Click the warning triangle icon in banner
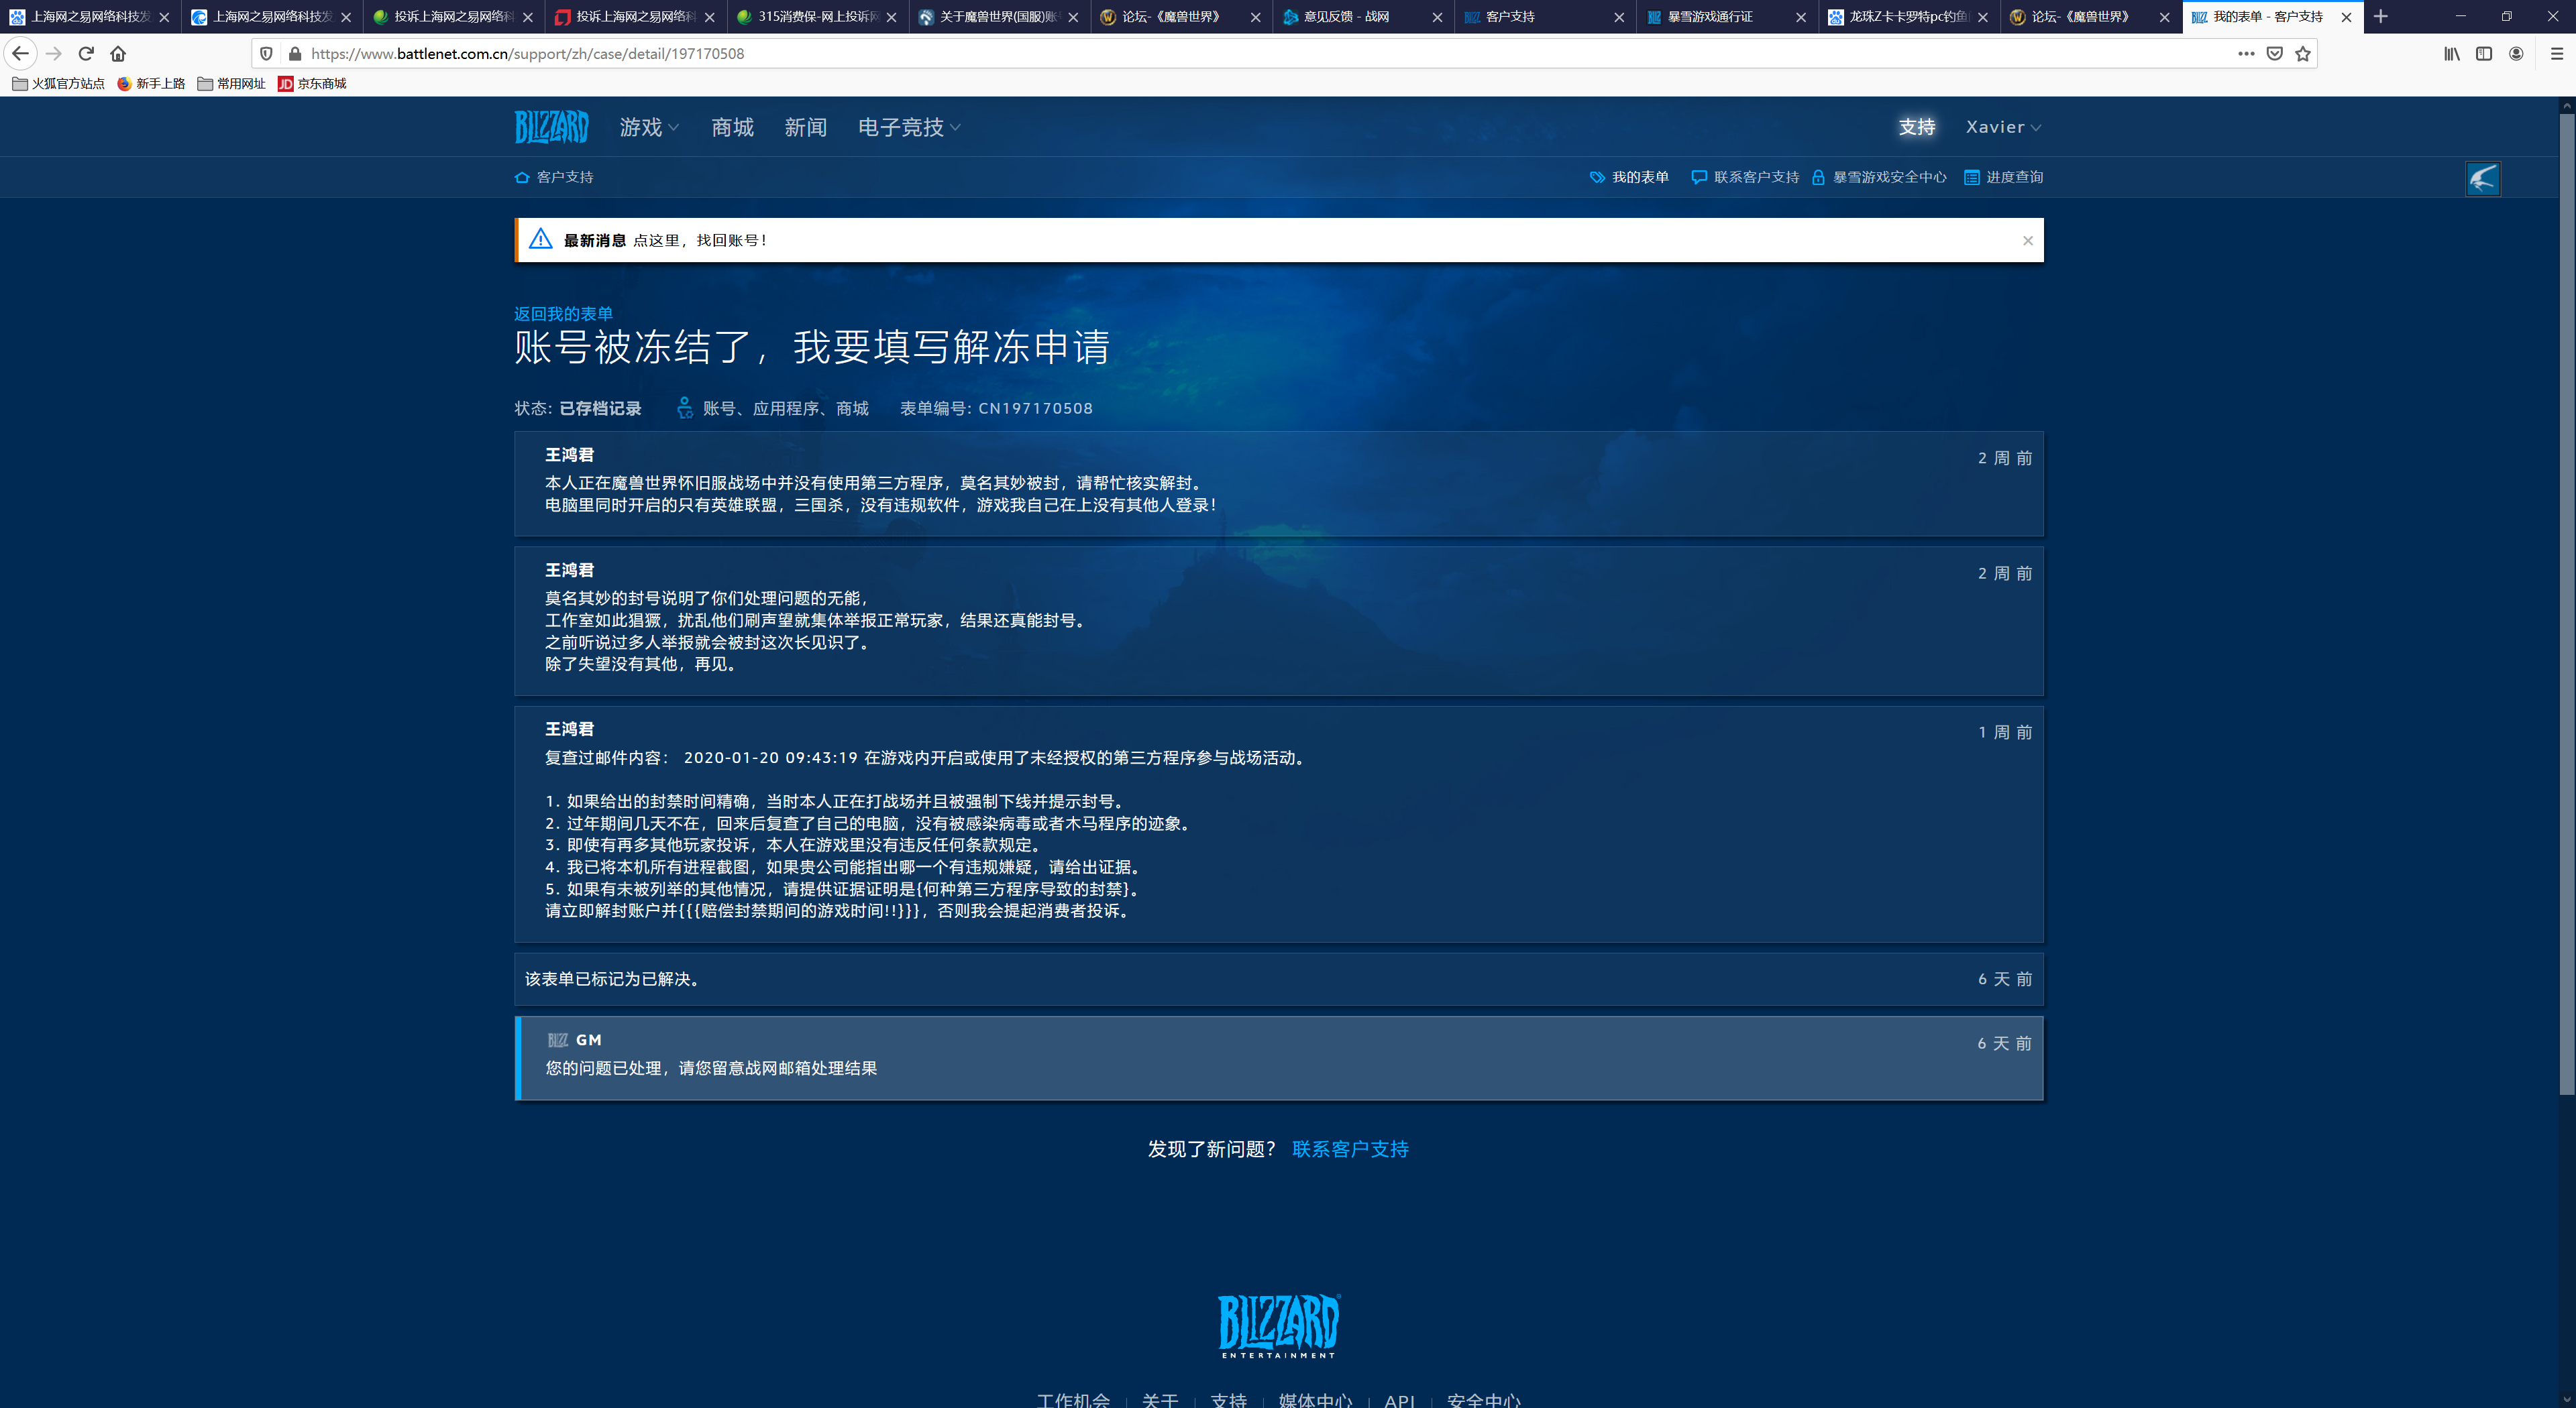 pos(540,239)
